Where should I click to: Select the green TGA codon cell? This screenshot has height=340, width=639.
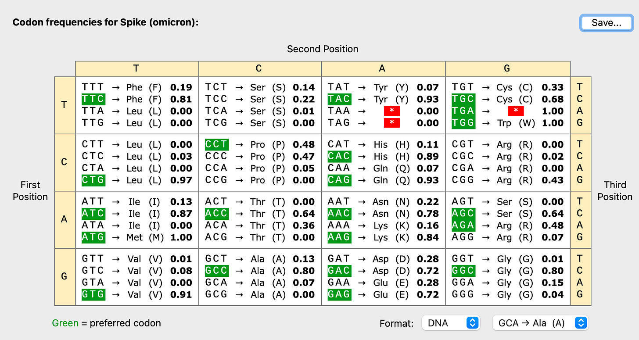463,111
